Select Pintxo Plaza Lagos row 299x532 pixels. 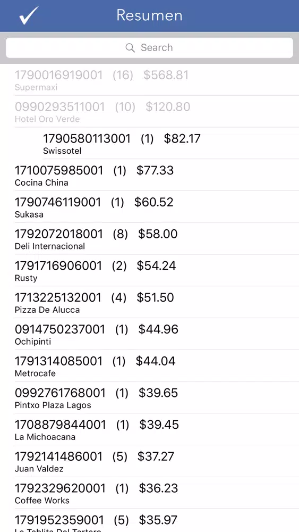[149, 397]
